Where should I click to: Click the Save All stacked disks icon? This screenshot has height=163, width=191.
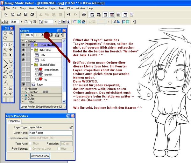click(x=32, y=15)
